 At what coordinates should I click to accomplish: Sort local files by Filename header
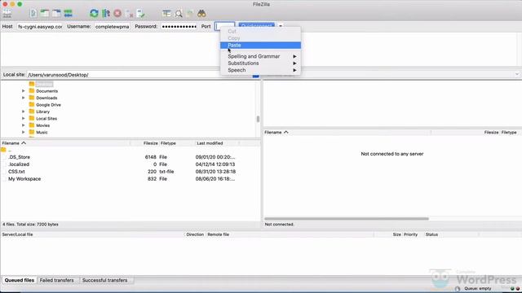[65, 143]
